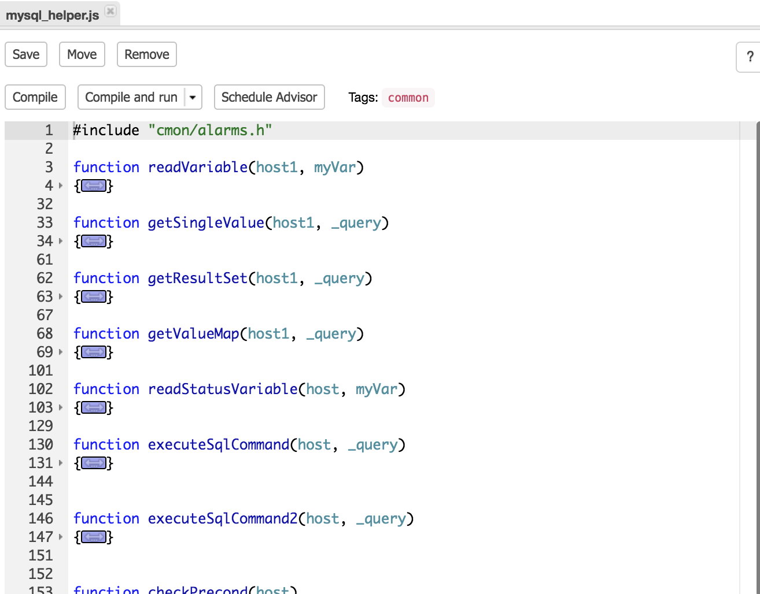Click the Save button

point(26,54)
